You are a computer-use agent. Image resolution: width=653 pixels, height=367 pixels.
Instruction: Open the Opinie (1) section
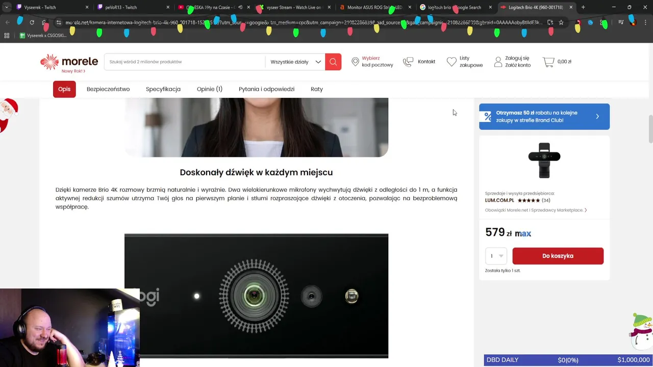(210, 89)
